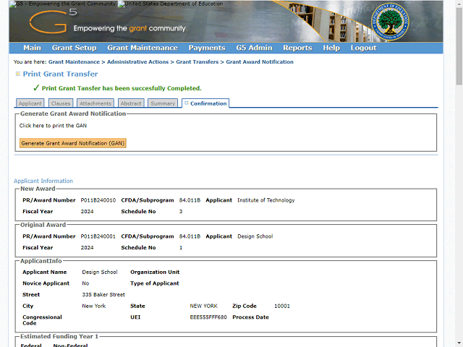Click the scrollbar down arrow
The height and width of the screenshot is (347, 463).
tap(459, 344)
